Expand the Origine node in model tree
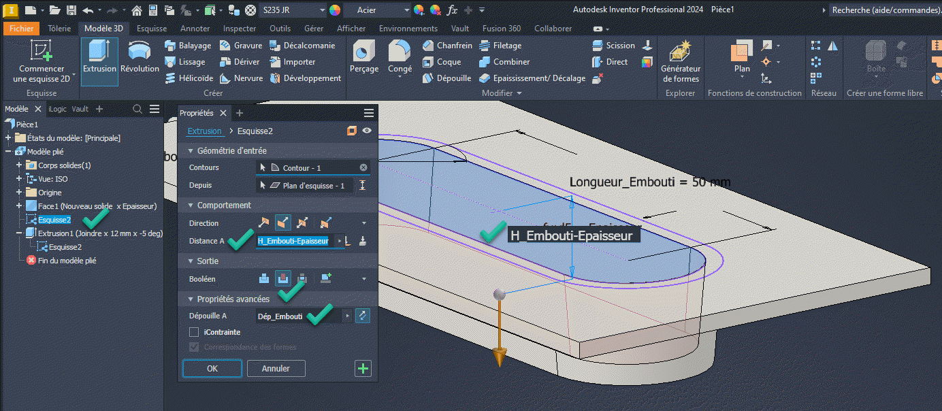Screen dimensions: 942x411 [x=19, y=193]
